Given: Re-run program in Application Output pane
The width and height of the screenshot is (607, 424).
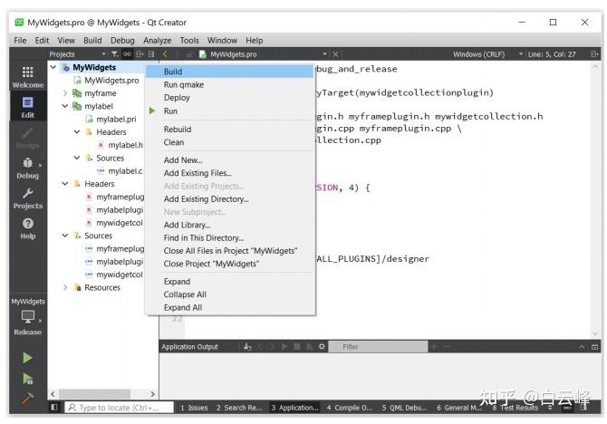Looking at the screenshot, I should (284, 347).
